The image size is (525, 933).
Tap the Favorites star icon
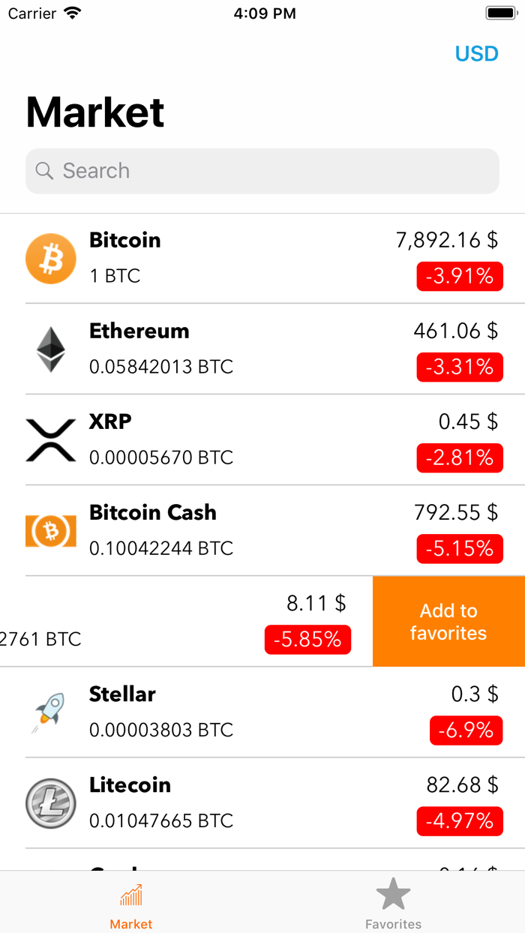(393, 893)
